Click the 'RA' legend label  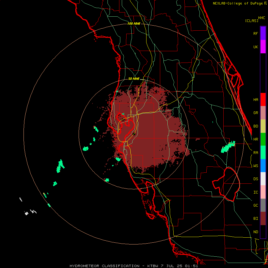(x=255, y=153)
